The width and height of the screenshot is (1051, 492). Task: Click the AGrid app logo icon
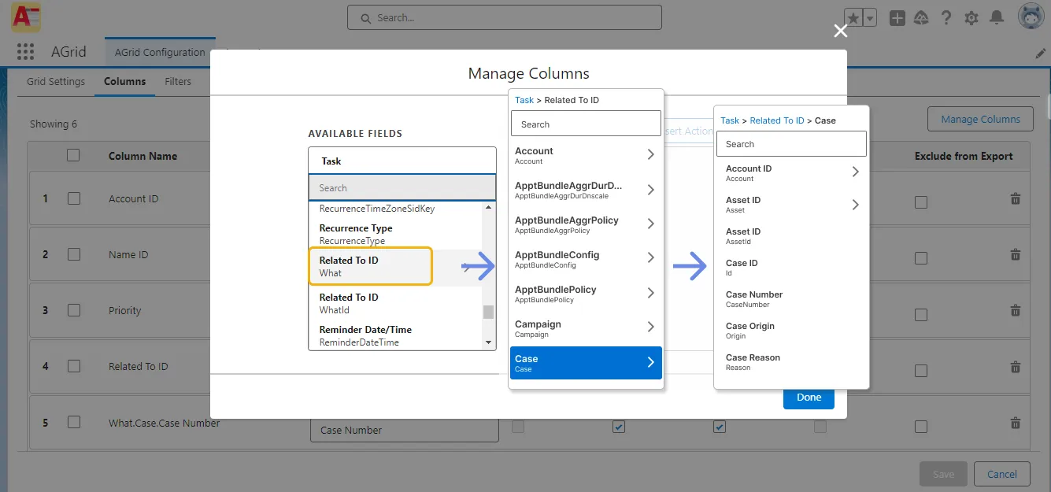click(x=26, y=17)
